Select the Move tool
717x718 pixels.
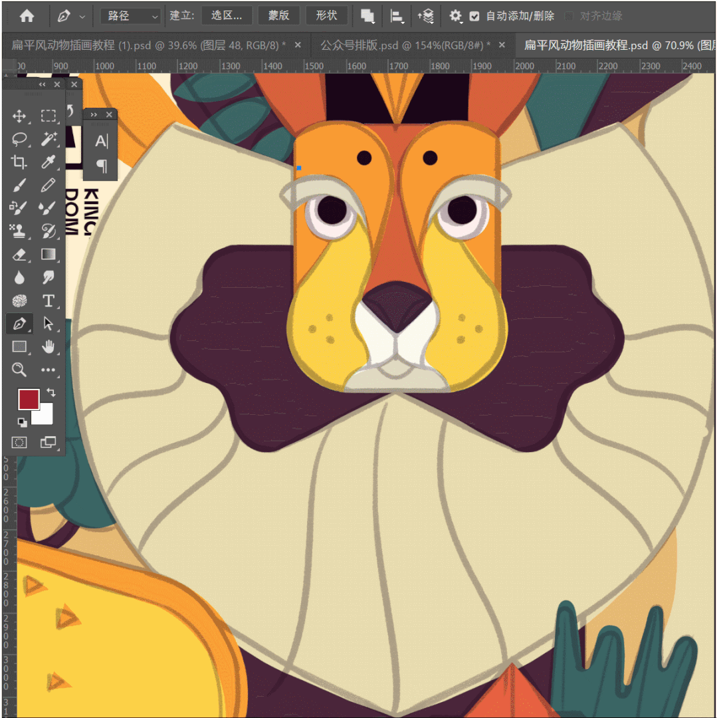[19, 116]
